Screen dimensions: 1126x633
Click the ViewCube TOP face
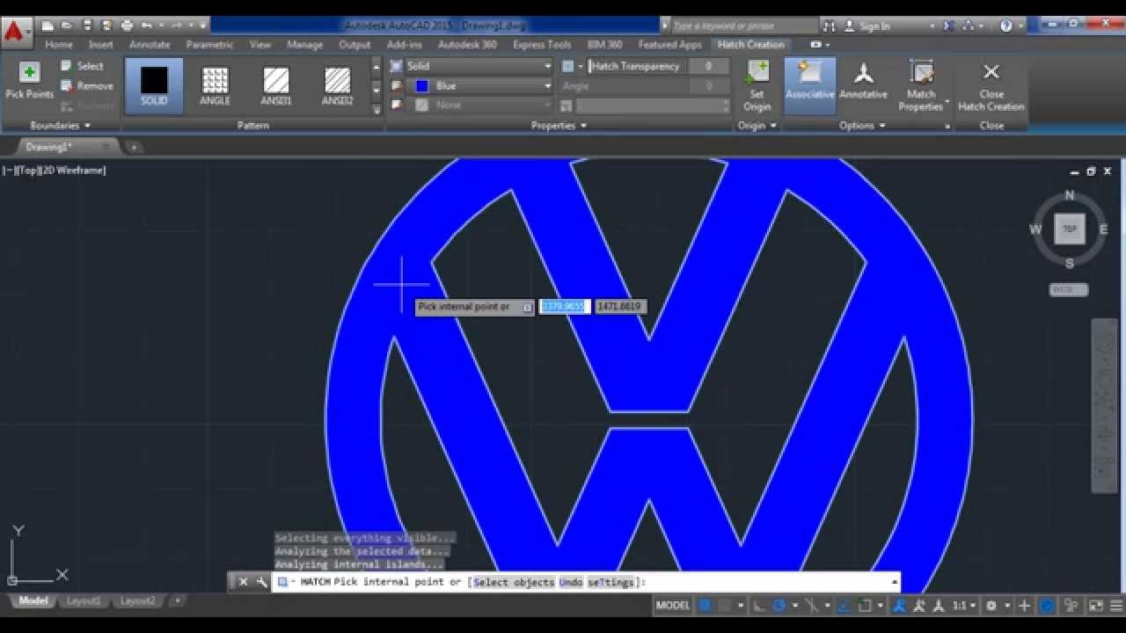click(x=1070, y=229)
